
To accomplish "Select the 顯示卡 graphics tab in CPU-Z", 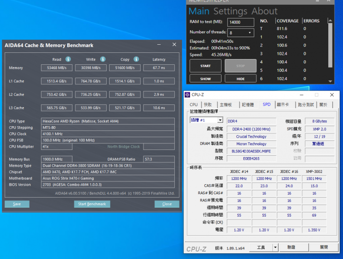I will (x=283, y=105).
